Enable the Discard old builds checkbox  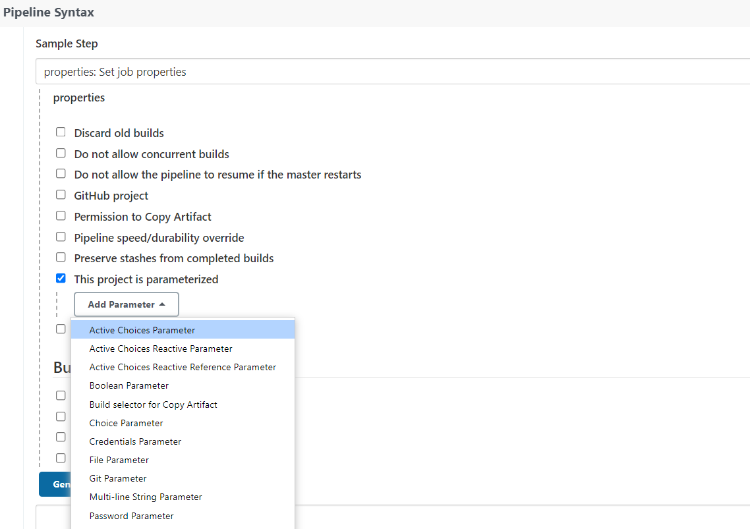coord(61,132)
